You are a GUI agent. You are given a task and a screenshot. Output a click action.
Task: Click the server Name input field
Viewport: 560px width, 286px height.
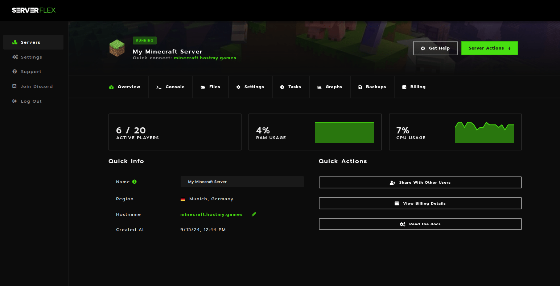click(242, 182)
